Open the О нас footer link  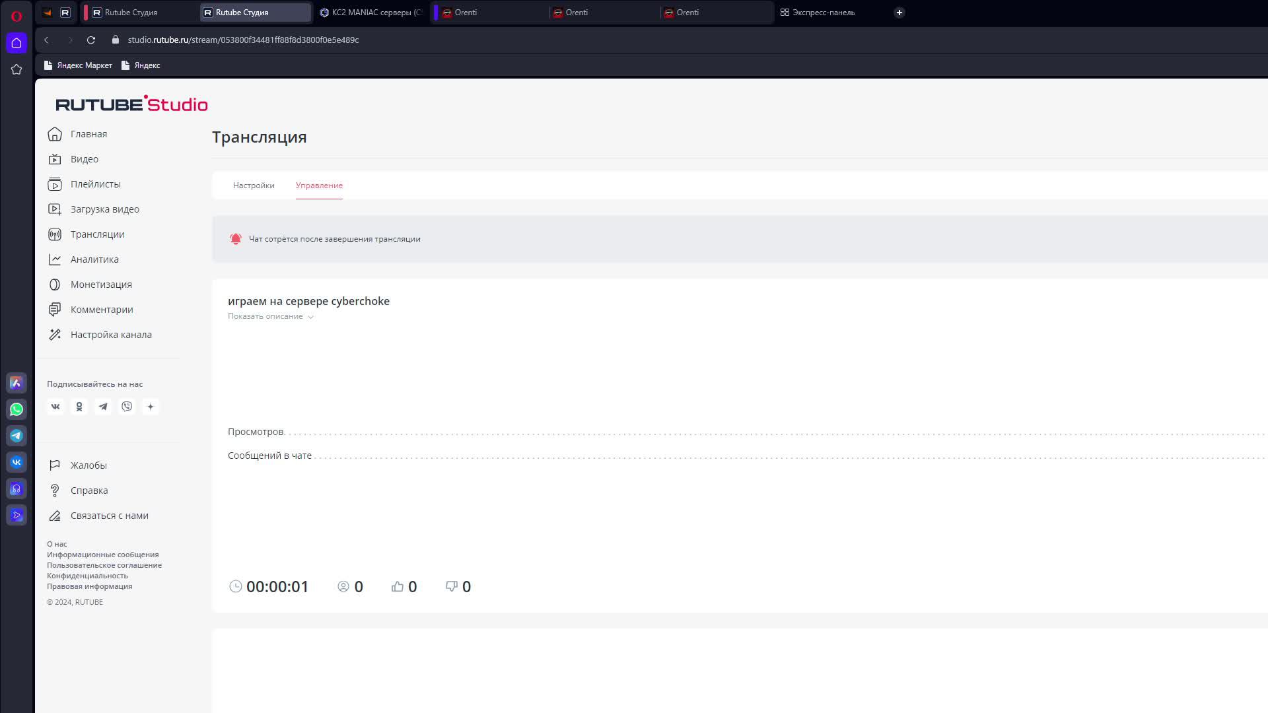(x=57, y=544)
